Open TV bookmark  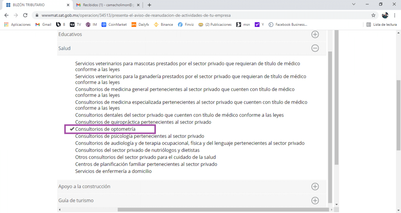pos(76,25)
